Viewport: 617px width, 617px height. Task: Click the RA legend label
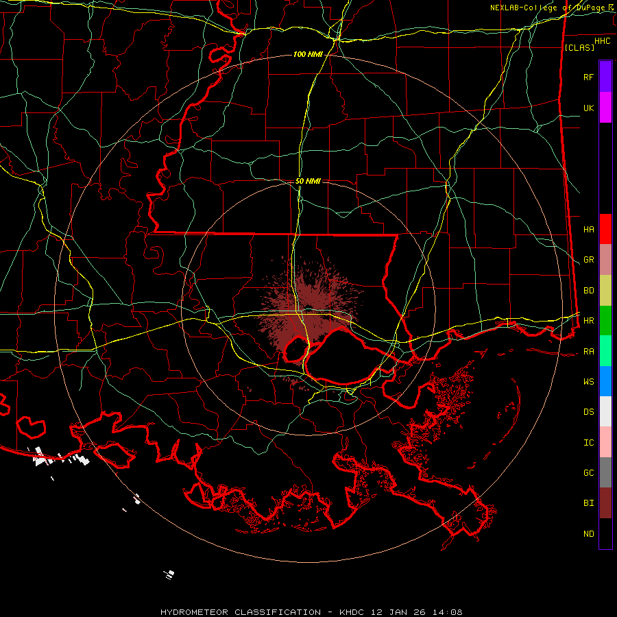(x=588, y=352)
